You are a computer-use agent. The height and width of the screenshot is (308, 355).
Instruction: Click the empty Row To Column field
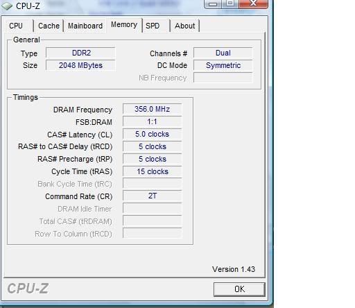click(152, 233)
